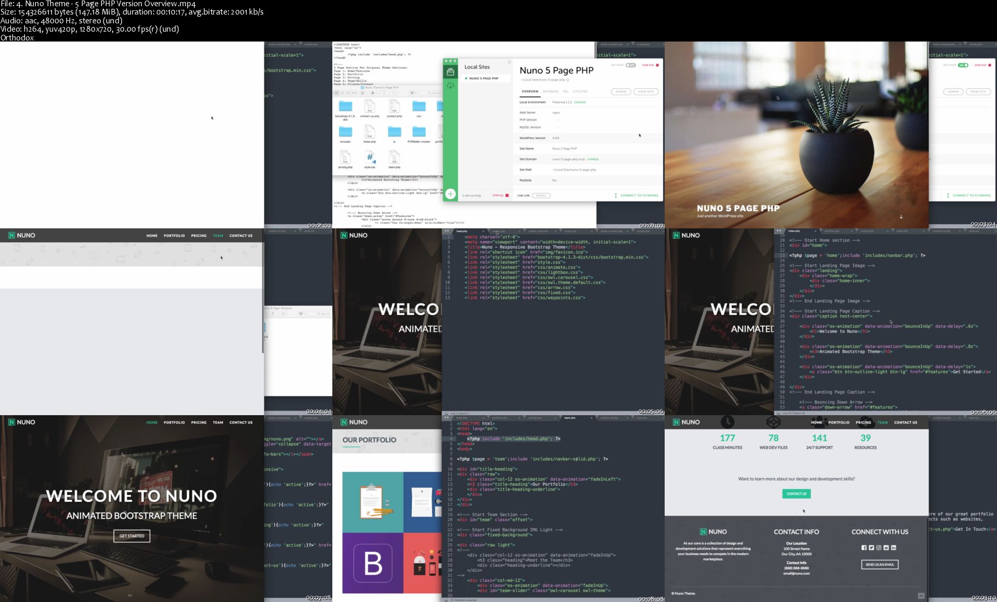This screenshot has width=997, height=602.
Task: Click Pricing in the 00:07:08 frame navbar
Action: (198, 422)
